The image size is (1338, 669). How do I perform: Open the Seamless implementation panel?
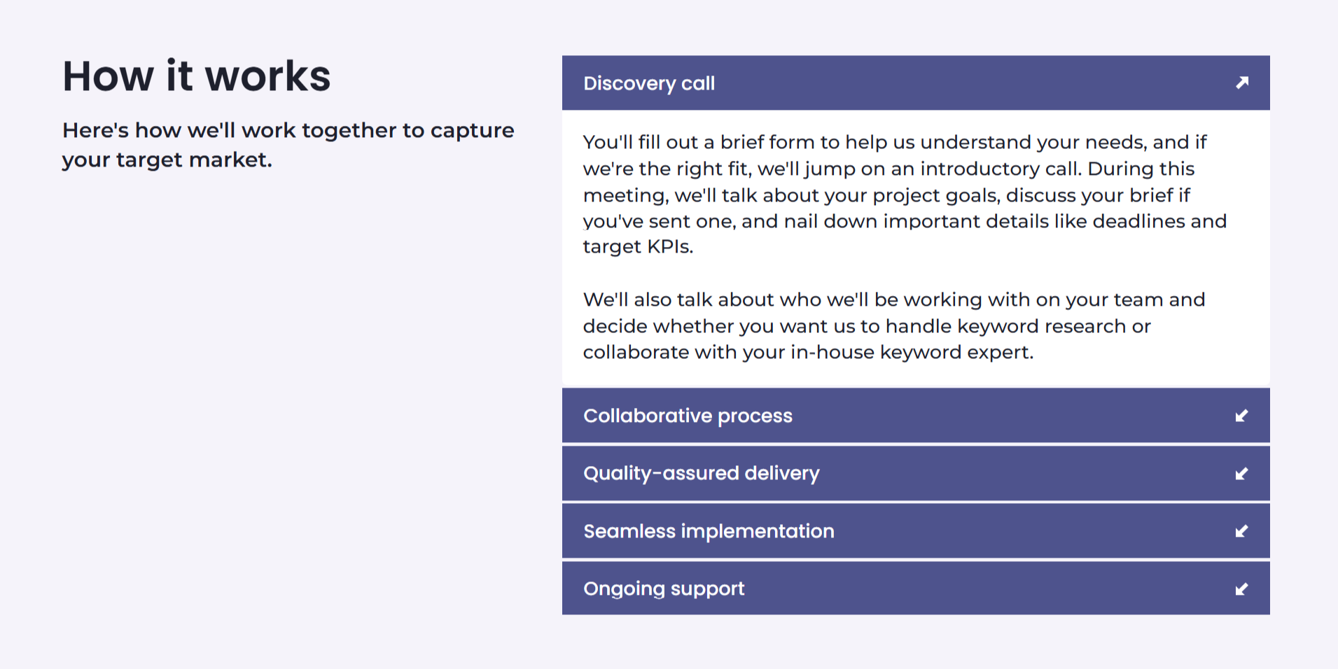click(916, 531)
